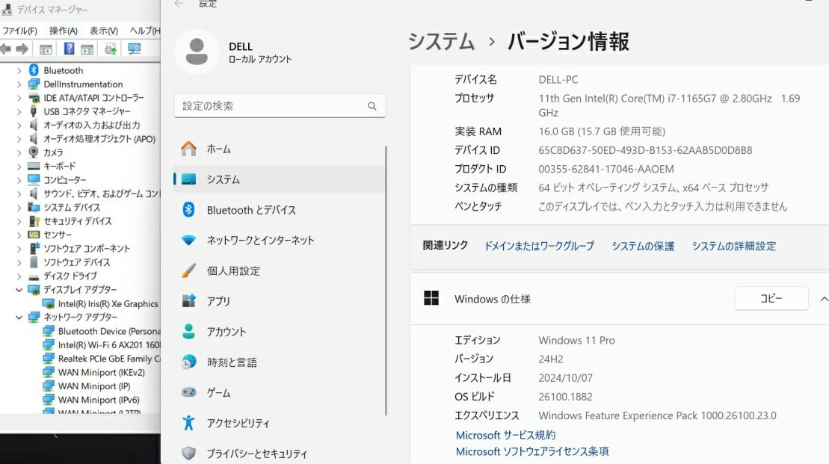Click the scan for hardware changes icon
829x464 pixels.
[x=135, y=49]
